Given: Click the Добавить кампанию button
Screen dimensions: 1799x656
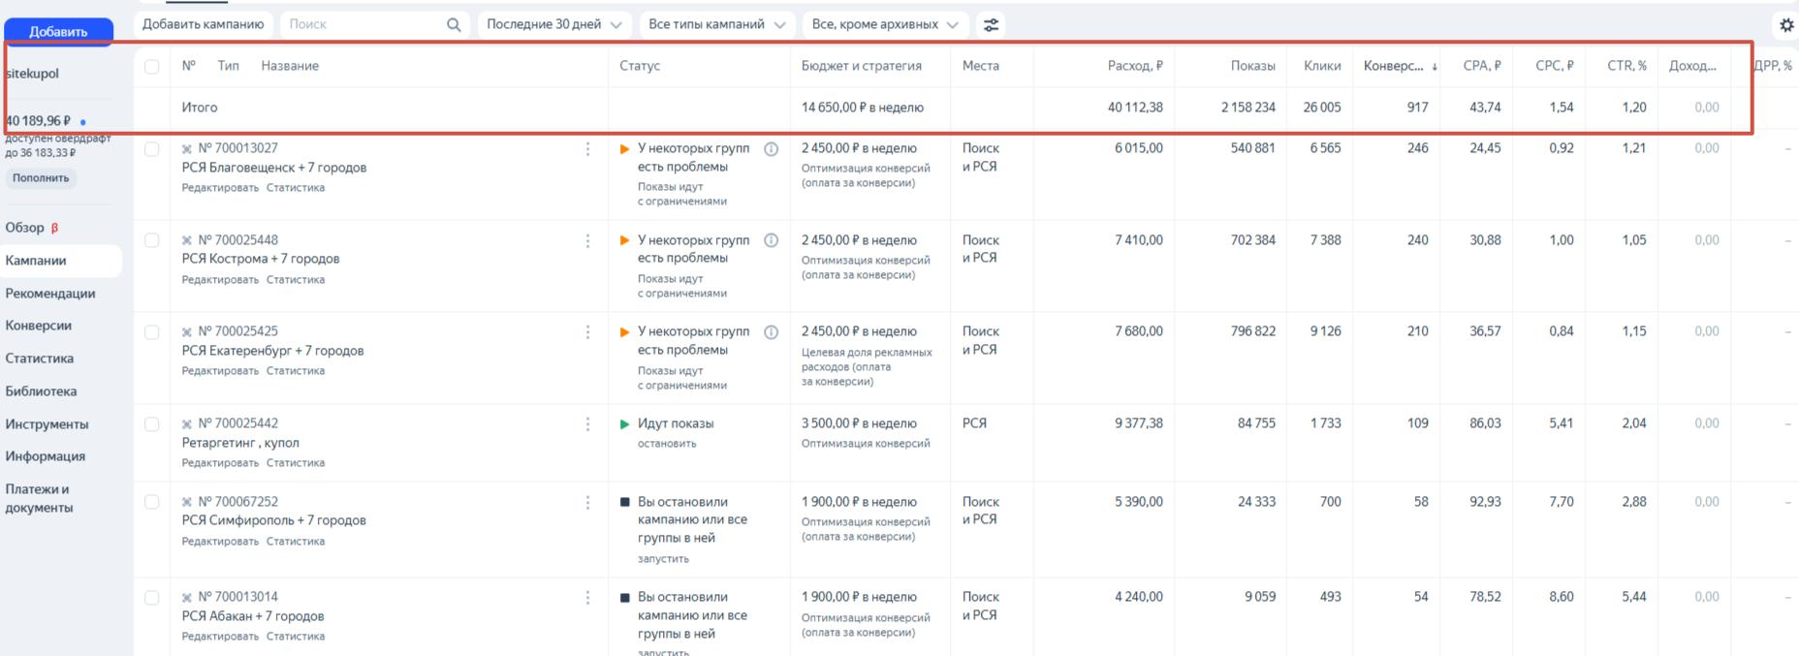Looking at the screenshot, I should 203,24.
